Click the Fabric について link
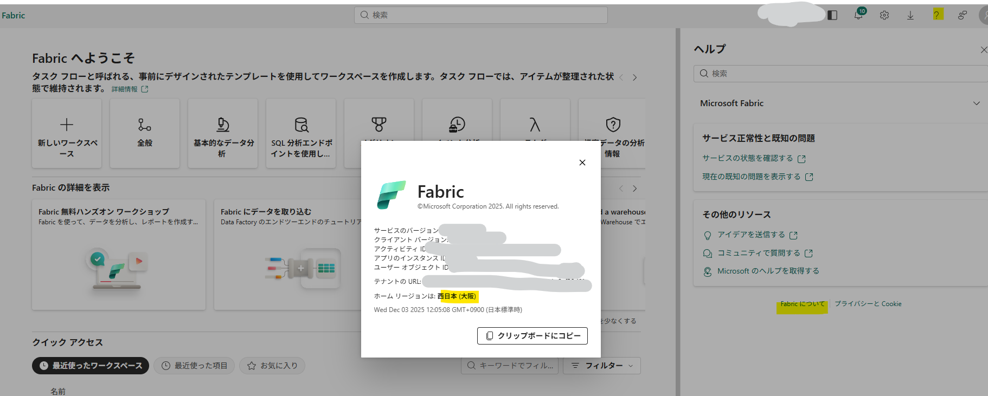This screenshot has height=396, width=988. tap(802, 304)
